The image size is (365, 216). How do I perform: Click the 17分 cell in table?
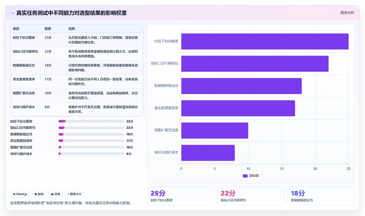point(48,79)
